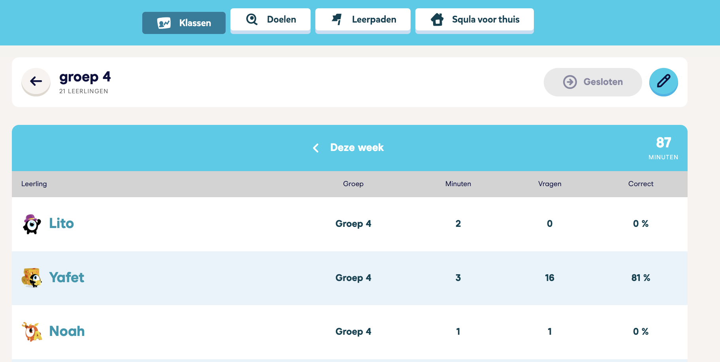
Task: Click the Gesloten button
Action: (x=593, y=82)
